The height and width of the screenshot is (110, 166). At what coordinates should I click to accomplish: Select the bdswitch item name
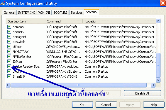19,42
